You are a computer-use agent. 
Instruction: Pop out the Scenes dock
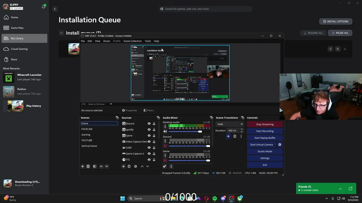click(x=117, y=118)
